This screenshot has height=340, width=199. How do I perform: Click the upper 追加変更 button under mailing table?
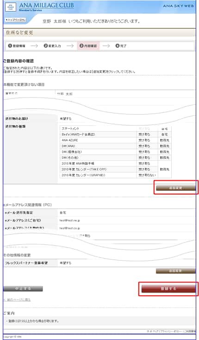coord(176,188)
